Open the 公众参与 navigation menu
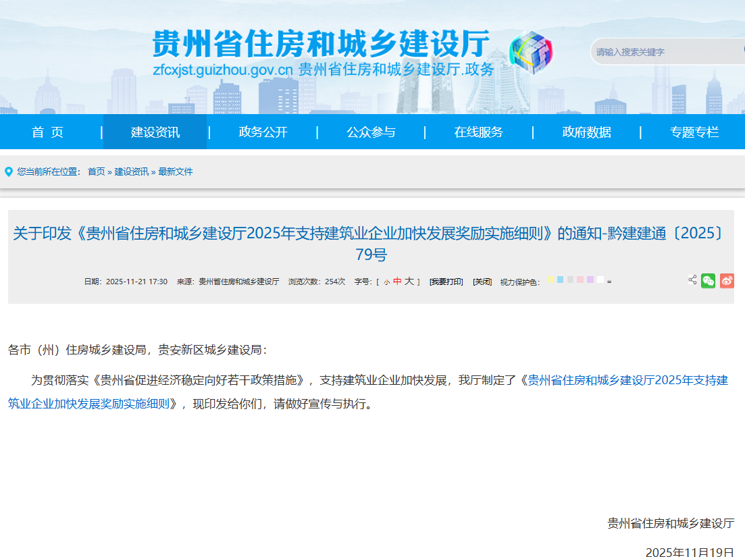This screenshot has width=745, height=557. pos(371,132)
